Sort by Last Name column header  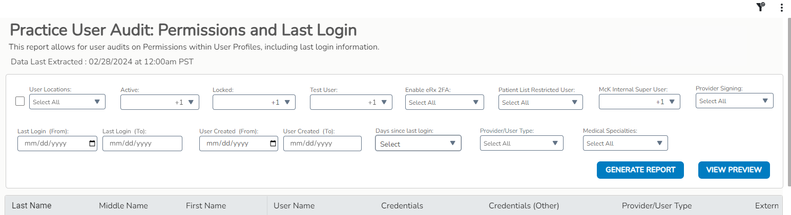pyautogui.click(x=32, y=206)
